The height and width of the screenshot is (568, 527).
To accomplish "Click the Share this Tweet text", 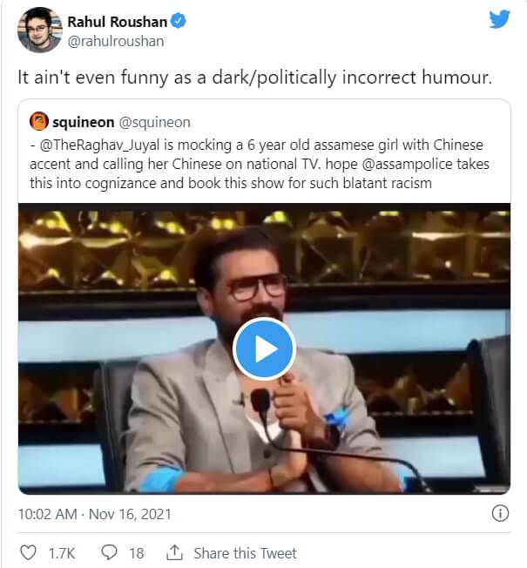I will click(245, 553).
